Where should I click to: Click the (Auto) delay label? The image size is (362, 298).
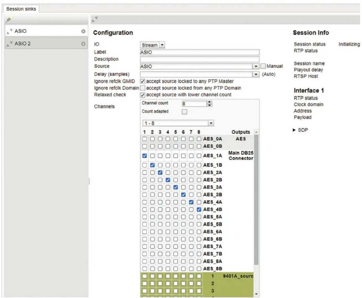click(x=268, y=74)
